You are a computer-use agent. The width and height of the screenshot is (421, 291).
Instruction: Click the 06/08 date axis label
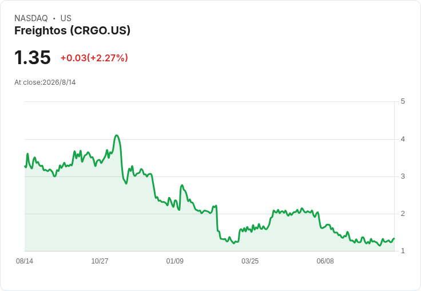(325, 261)
